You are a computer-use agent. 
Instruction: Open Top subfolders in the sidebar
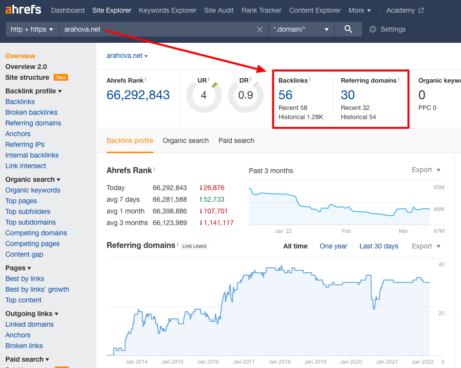click(28, 211)
